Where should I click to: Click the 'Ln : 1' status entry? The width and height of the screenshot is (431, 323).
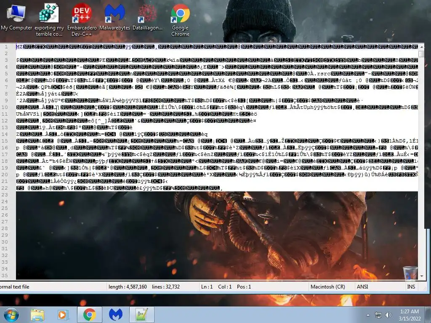coord(207,287)
